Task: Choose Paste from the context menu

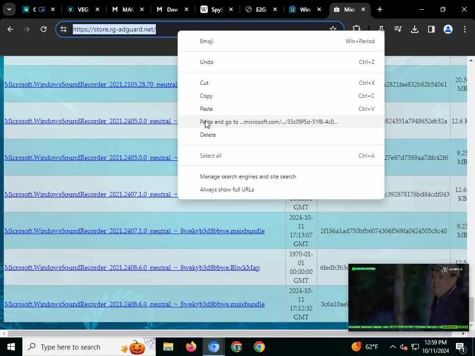Action: coord(281,109)
